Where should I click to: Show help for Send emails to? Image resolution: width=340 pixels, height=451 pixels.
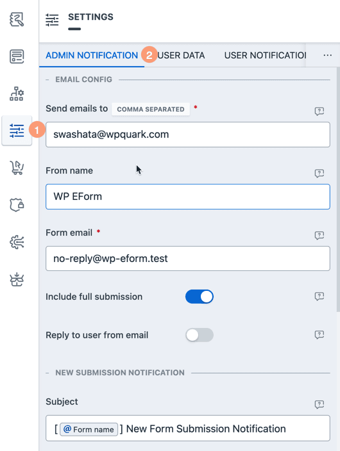click(x=319, y=111)
